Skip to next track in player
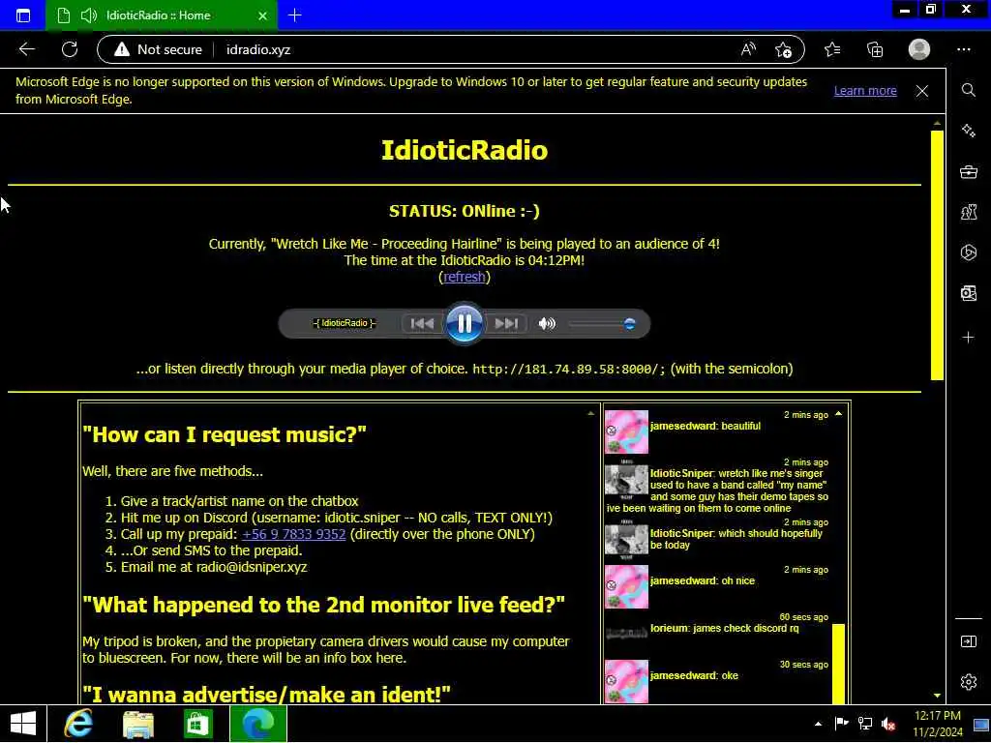991x743 pixels. pos(506,323)
